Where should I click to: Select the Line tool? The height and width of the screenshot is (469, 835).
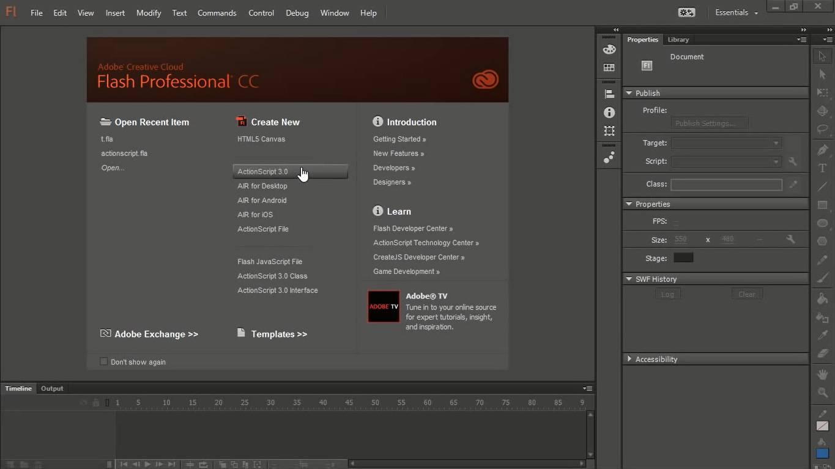pyautogui.click(x=822, y=186)
